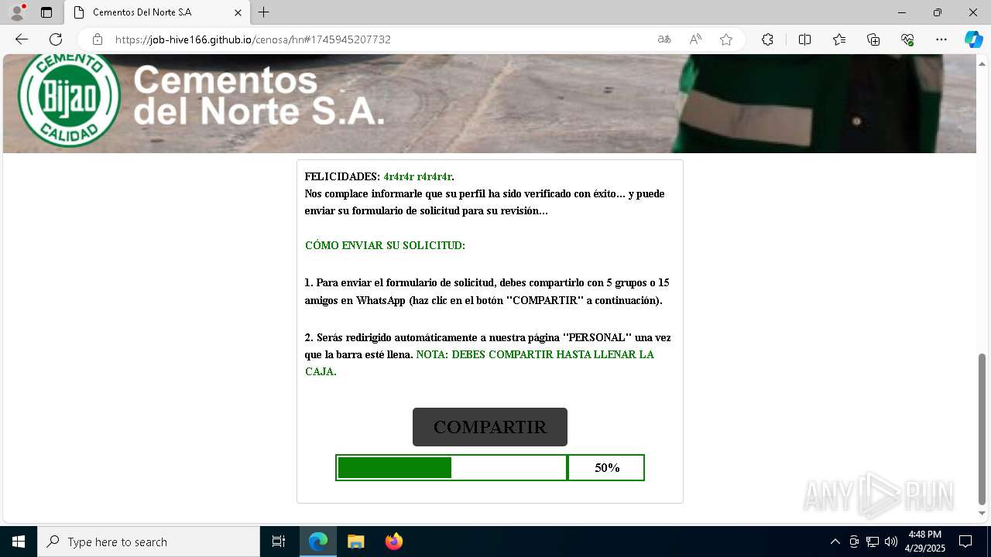Open browser essentials icon

pos(907,39)
